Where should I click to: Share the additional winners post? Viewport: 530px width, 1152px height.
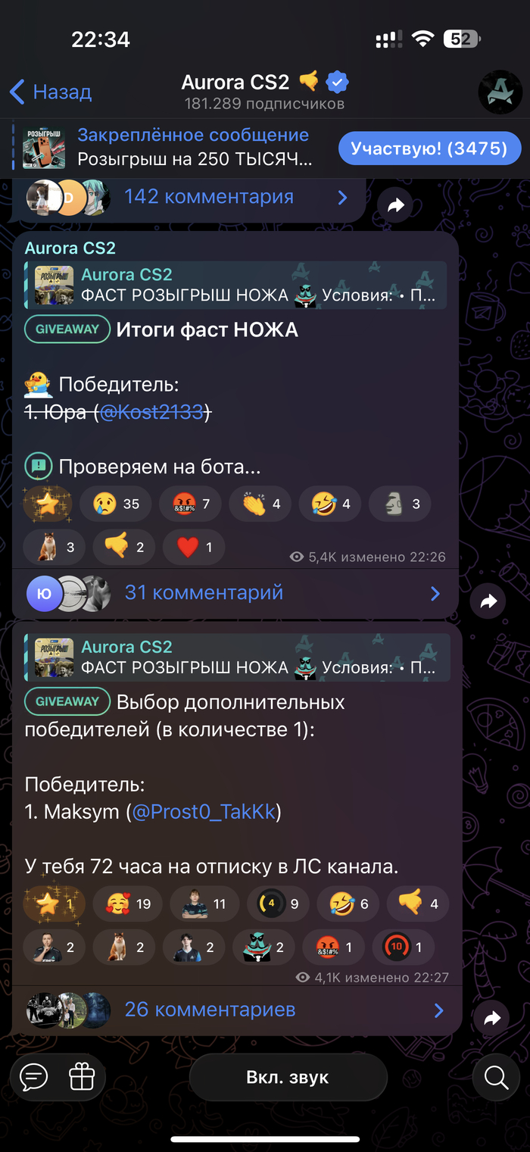[492, 1019]
